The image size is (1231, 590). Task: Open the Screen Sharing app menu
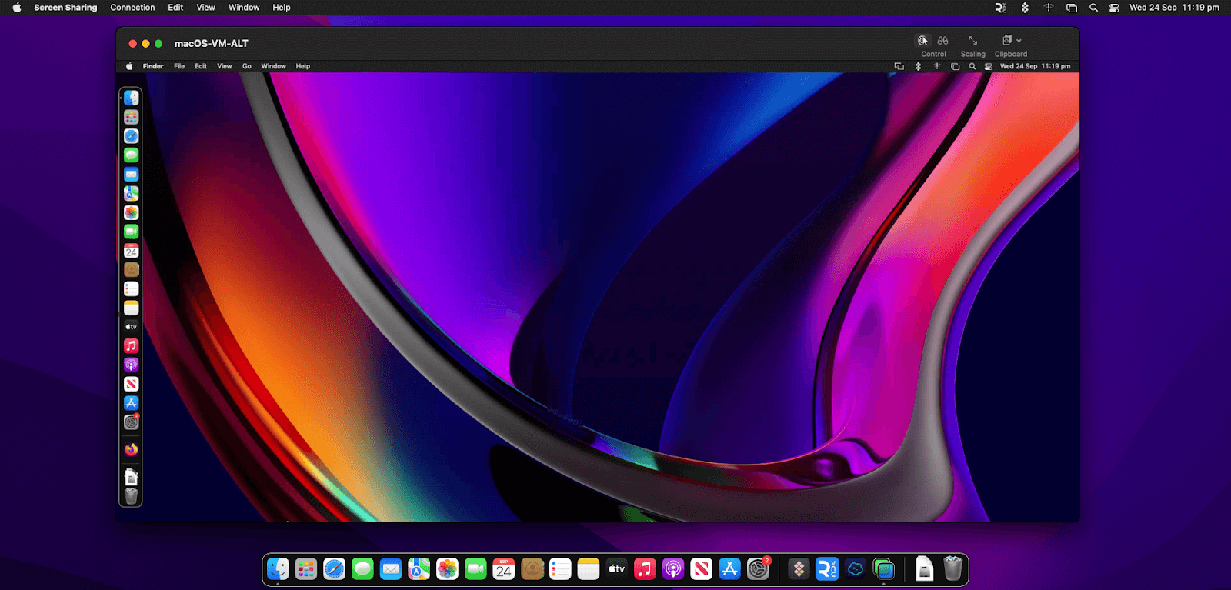(65, 8)
